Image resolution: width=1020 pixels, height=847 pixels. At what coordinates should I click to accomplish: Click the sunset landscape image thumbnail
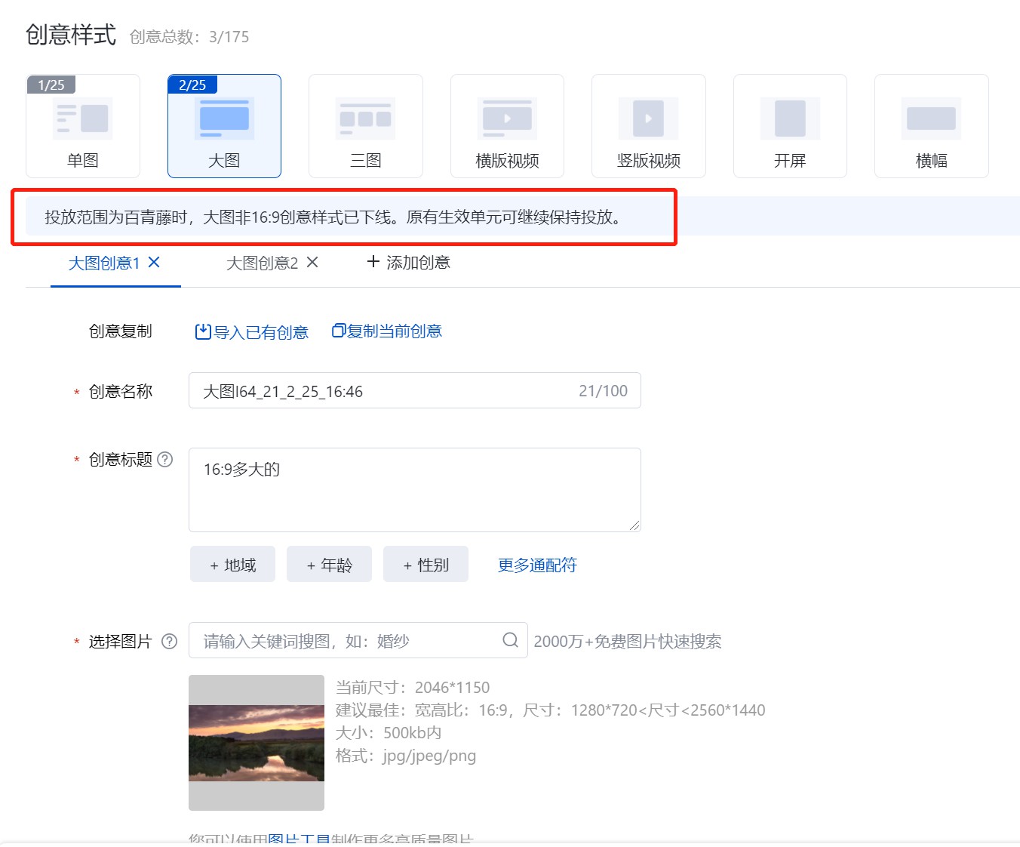[257, 743]
